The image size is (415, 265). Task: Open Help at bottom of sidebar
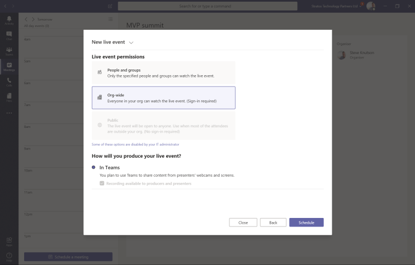(x=9, y=256)
